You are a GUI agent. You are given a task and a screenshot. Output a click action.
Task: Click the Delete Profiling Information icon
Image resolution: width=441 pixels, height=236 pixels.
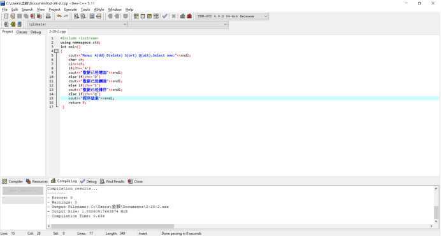click(189, 17)
